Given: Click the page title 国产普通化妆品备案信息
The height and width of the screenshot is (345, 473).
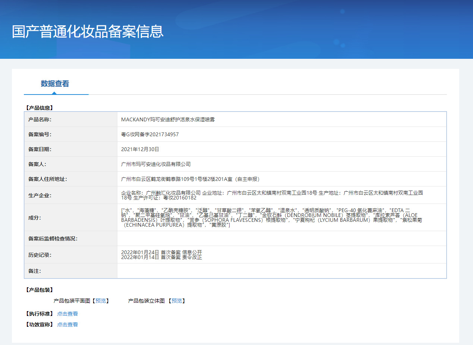Looking at the screenshot, I should tap(88, 32).
